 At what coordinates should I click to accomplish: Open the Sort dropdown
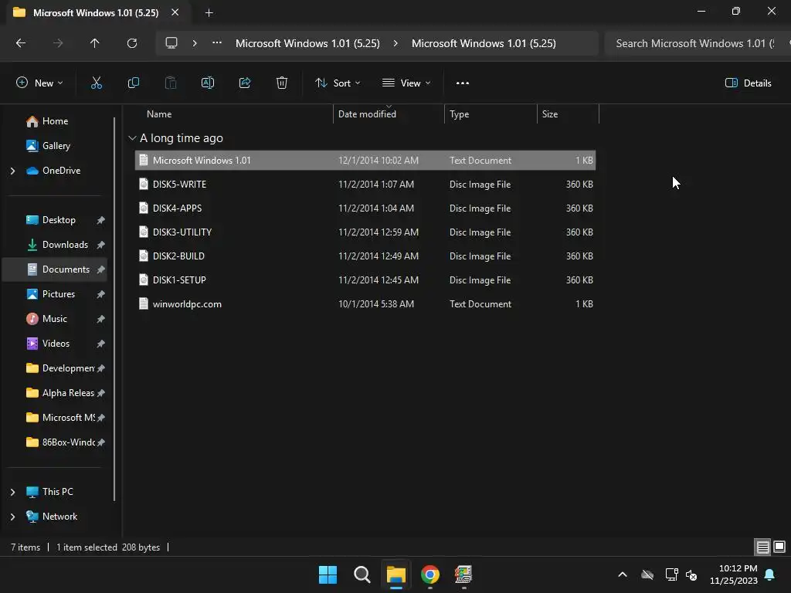click(x=338, y=83)
